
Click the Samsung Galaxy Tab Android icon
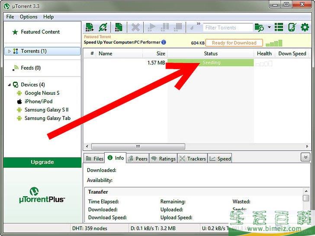coord(19,118)
